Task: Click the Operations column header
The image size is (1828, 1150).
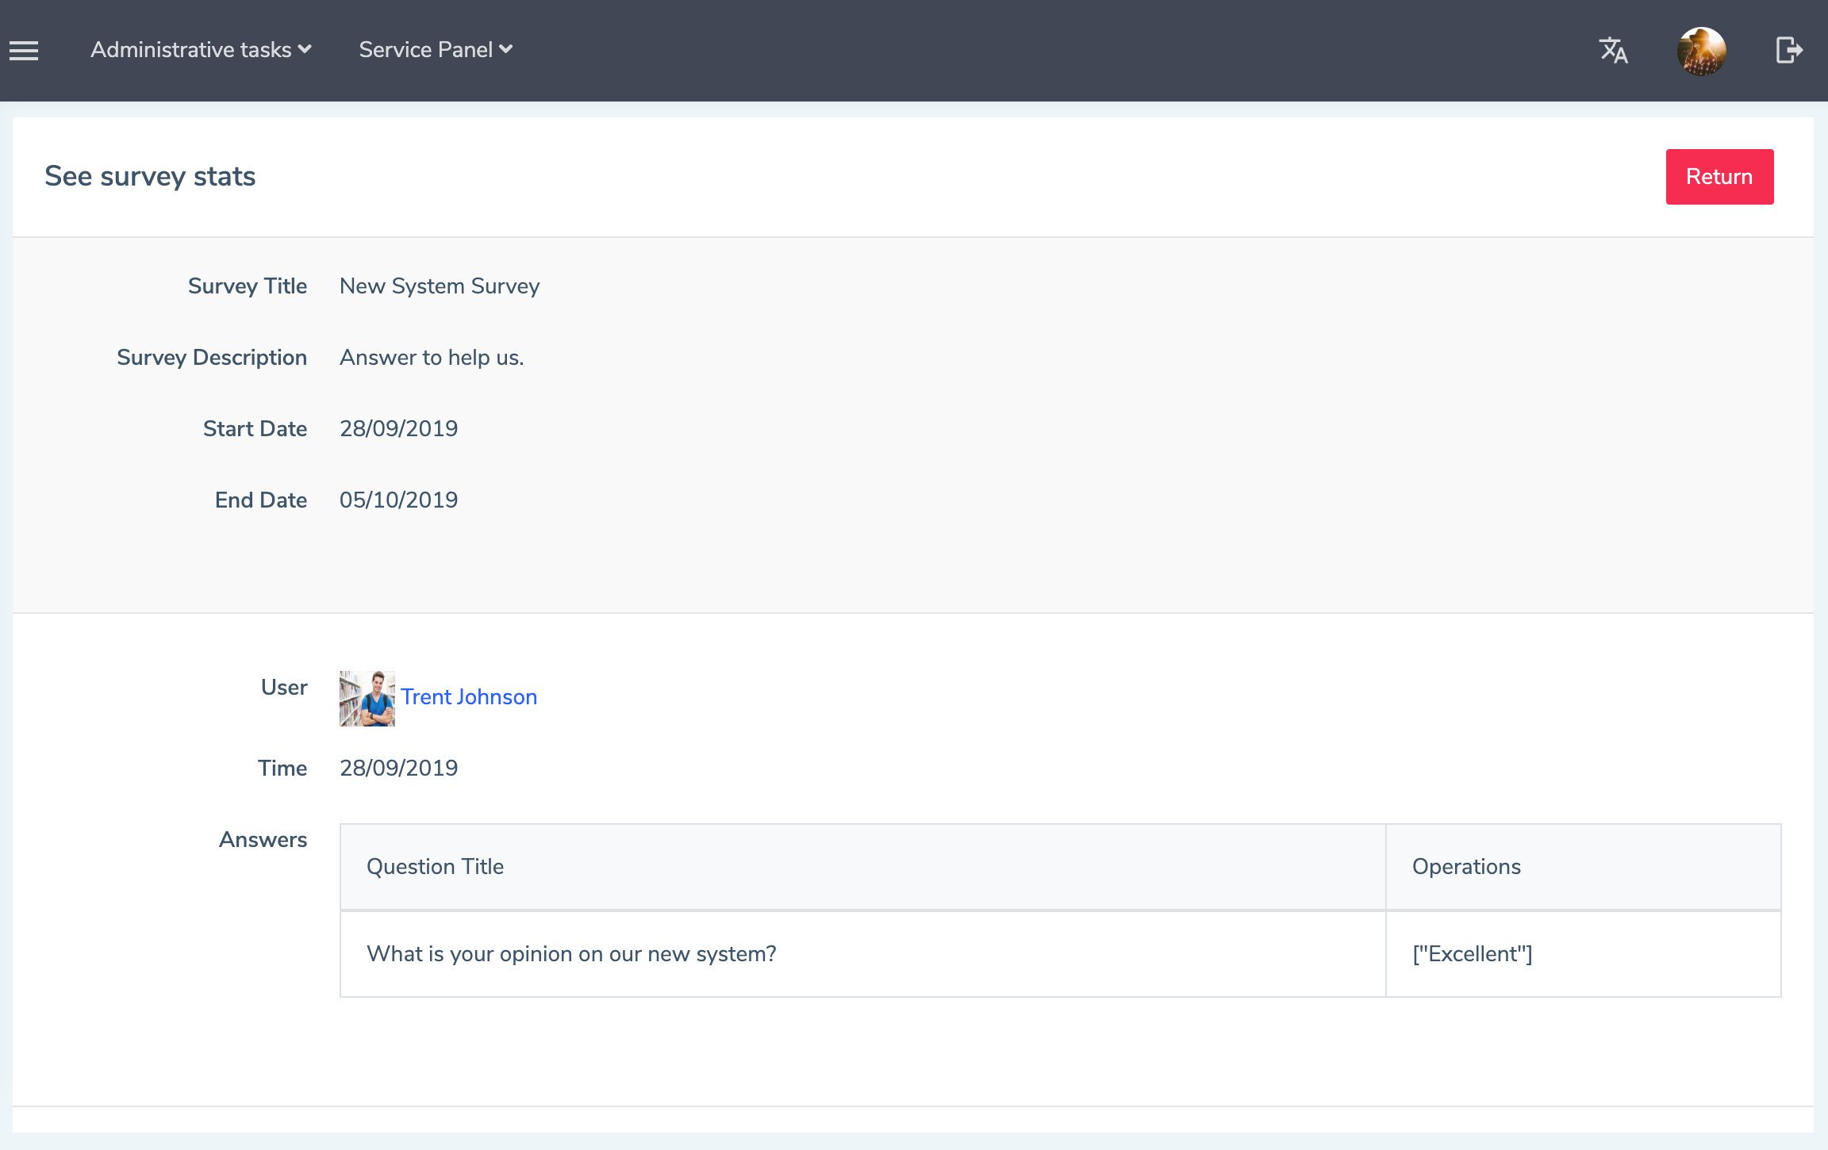Action: point(1583,867)
